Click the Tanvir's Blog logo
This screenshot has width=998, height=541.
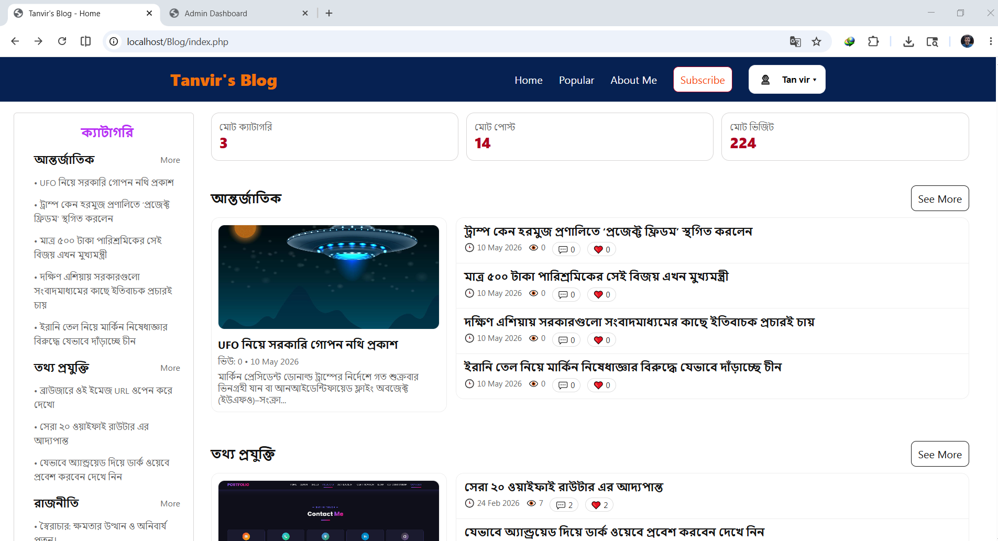(x=224, y=80)
